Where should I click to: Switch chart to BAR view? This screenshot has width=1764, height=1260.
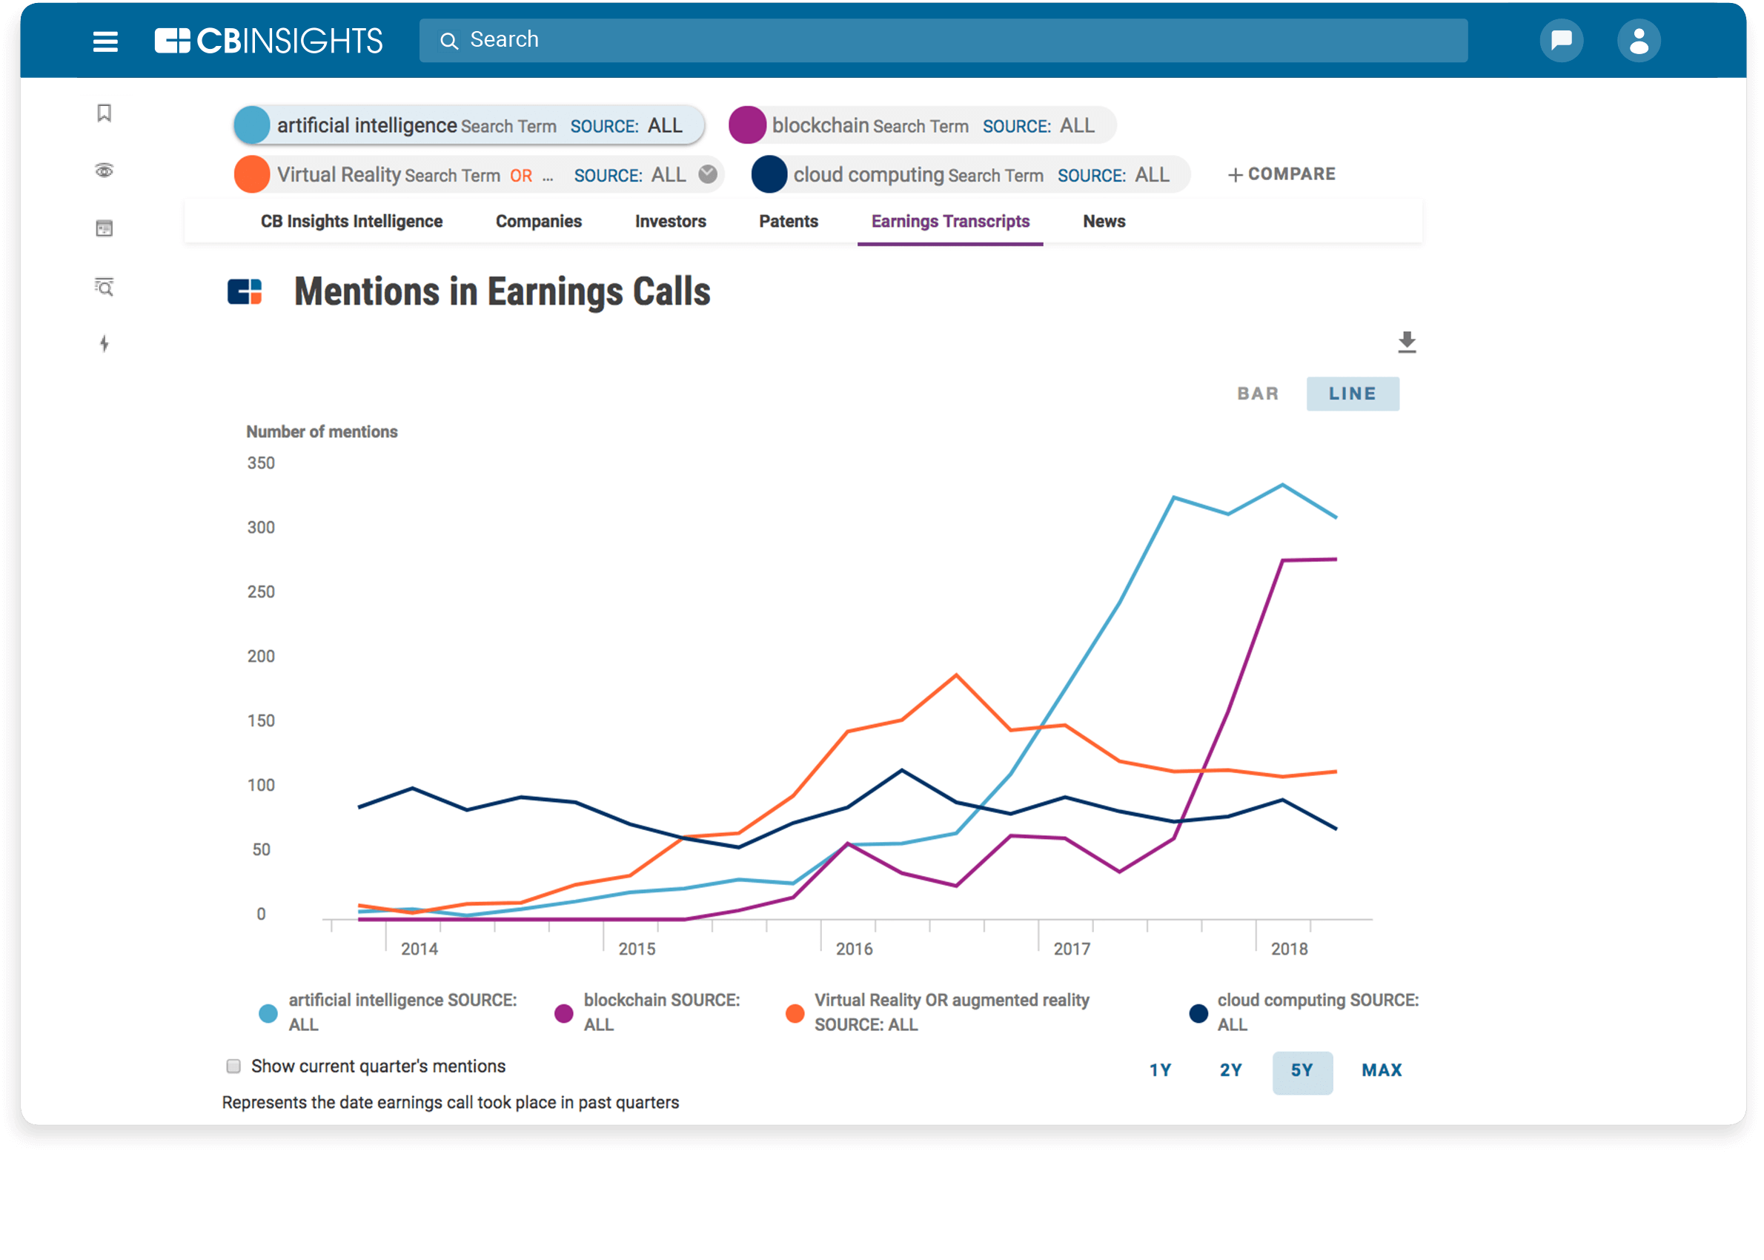1258,394
